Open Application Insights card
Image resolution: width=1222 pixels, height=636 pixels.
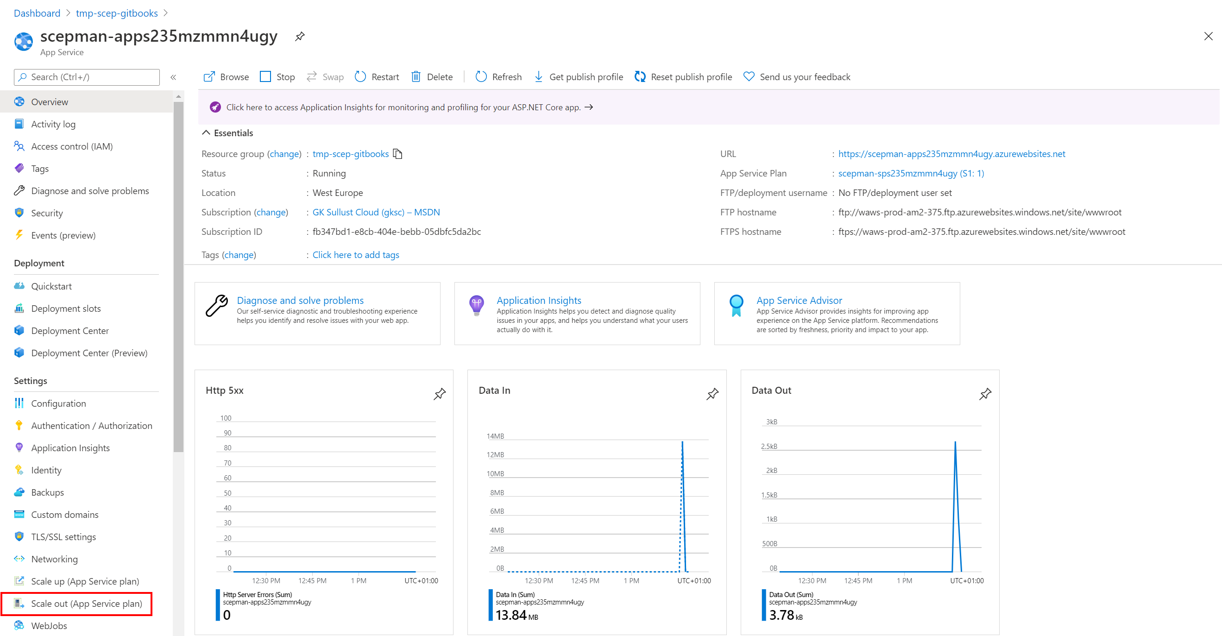pos(577,314)
